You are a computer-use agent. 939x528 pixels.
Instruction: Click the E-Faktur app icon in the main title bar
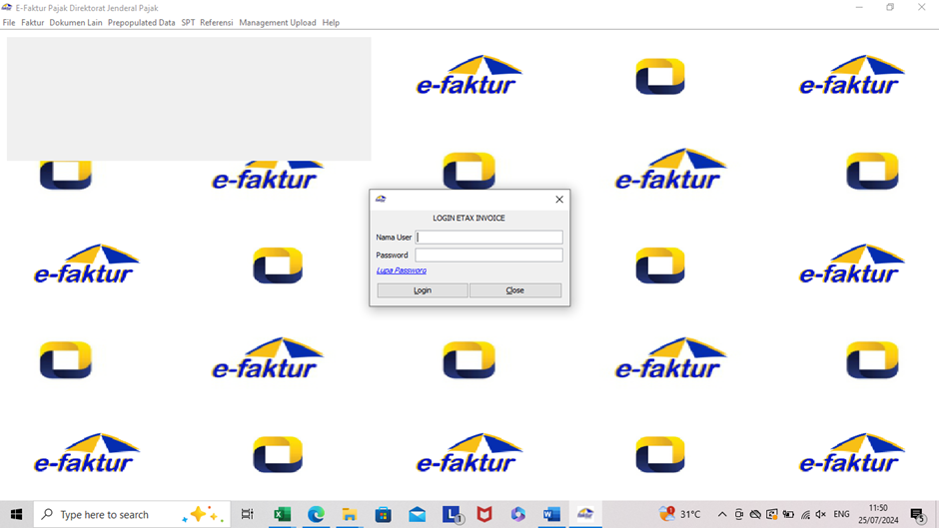tap(7, 8)
